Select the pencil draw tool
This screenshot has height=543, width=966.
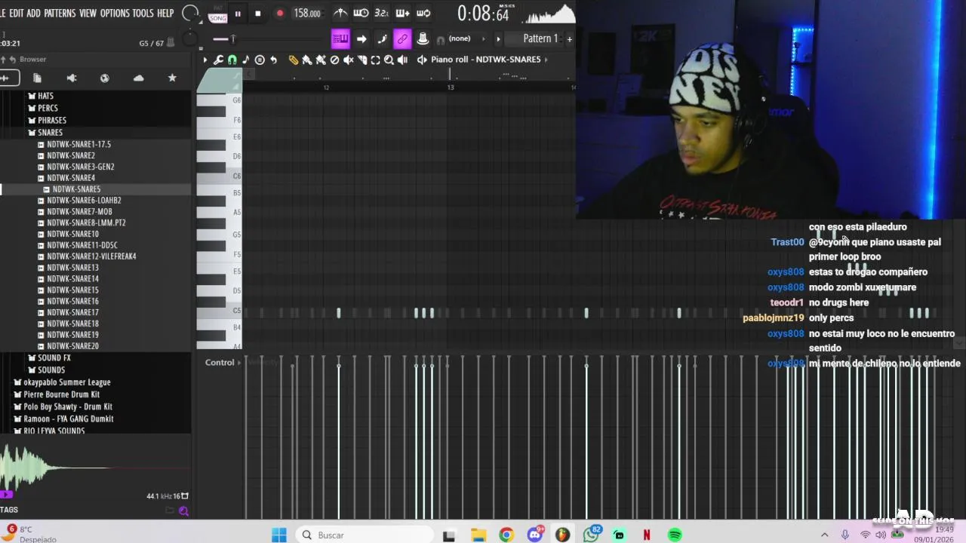tap(294, 60)
